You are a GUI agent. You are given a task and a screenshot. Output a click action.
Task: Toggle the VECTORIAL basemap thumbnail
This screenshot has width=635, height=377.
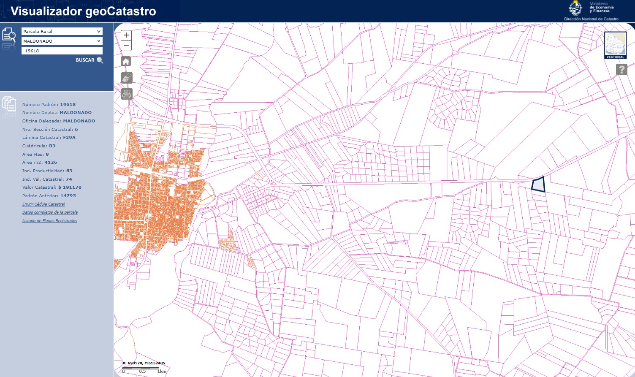(x=615, y=45)
